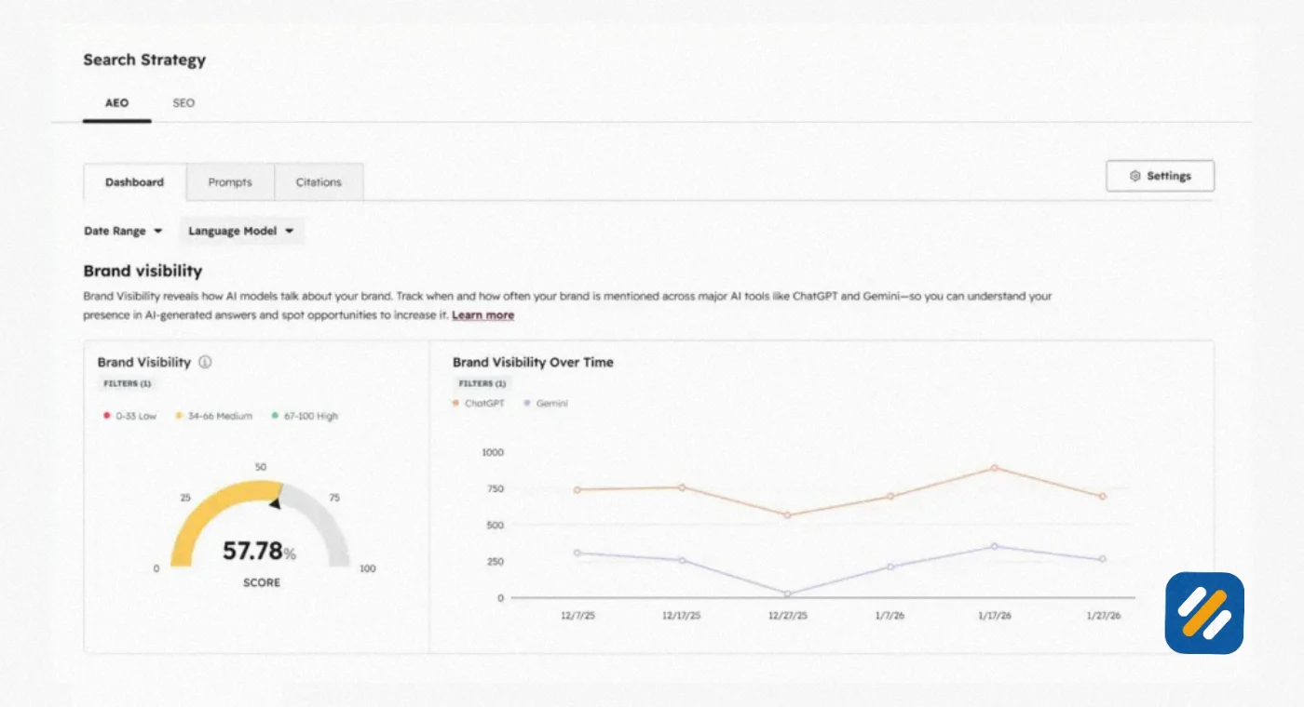The image size is (1304, 707).
Task: Click the gear icon on the Settings button
Action: (x=1134, y=176)
